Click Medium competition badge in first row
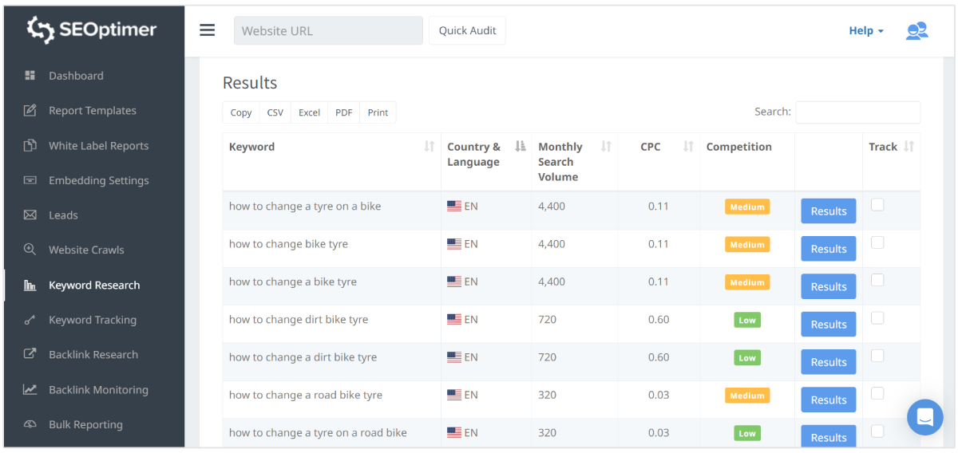The image size is (958, 453). (746, 207)
